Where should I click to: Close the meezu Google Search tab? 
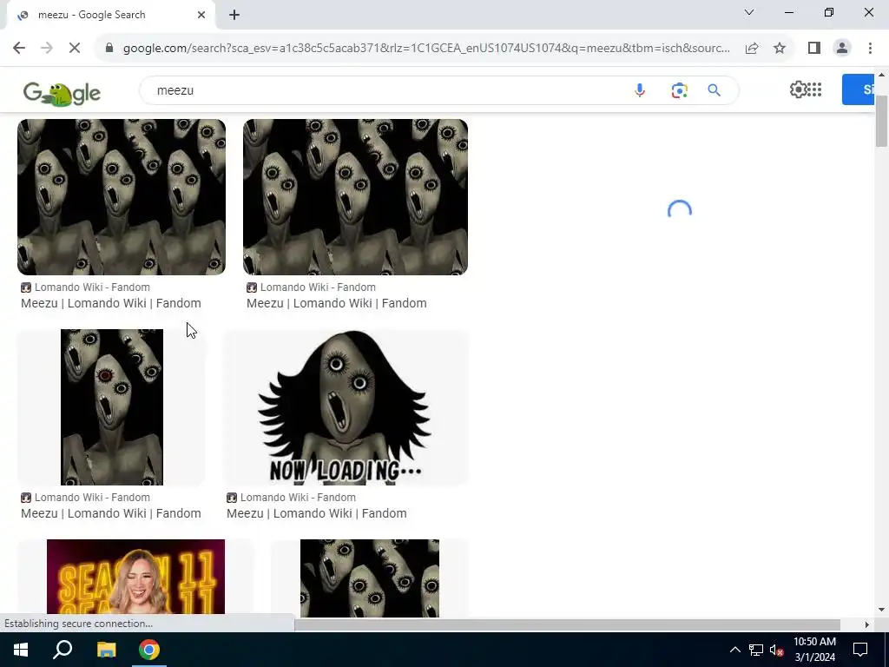(201, 15)
